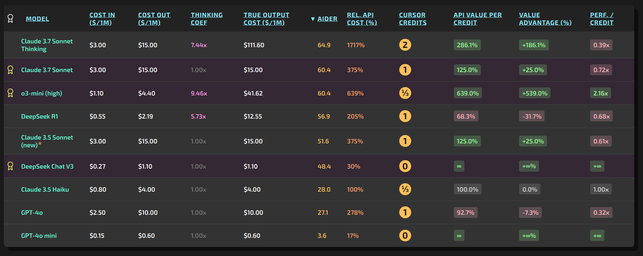Click the award badge beside Claude 3.7 Sonnet
Image resolution: width=643 pixels, height=256 pixels.
click(11, 70)
